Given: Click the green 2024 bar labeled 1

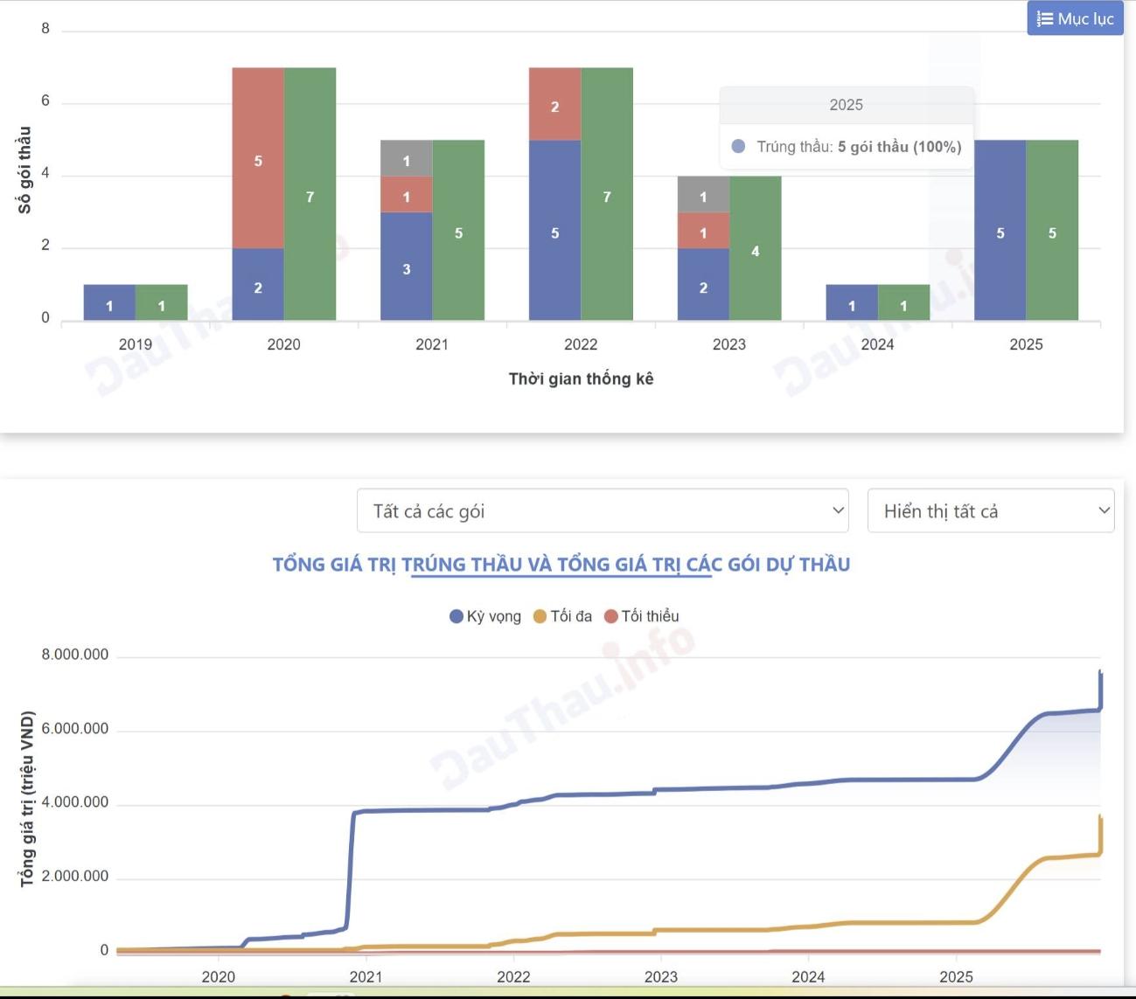Looking at the screenshot, I should click(903, 302).
